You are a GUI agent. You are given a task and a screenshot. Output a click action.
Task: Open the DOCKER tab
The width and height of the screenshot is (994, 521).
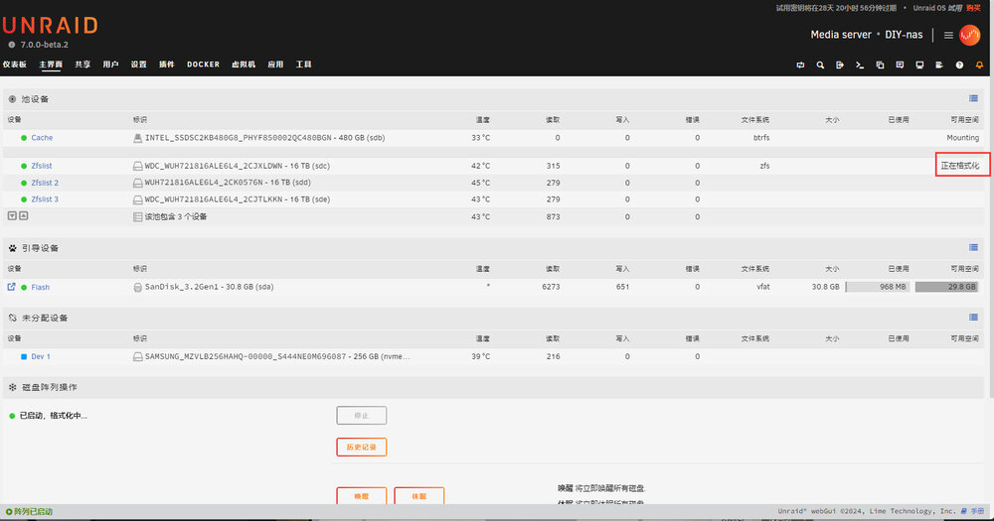(203, 65)
